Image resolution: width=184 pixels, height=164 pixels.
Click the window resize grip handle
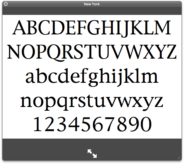pos(179,158)
